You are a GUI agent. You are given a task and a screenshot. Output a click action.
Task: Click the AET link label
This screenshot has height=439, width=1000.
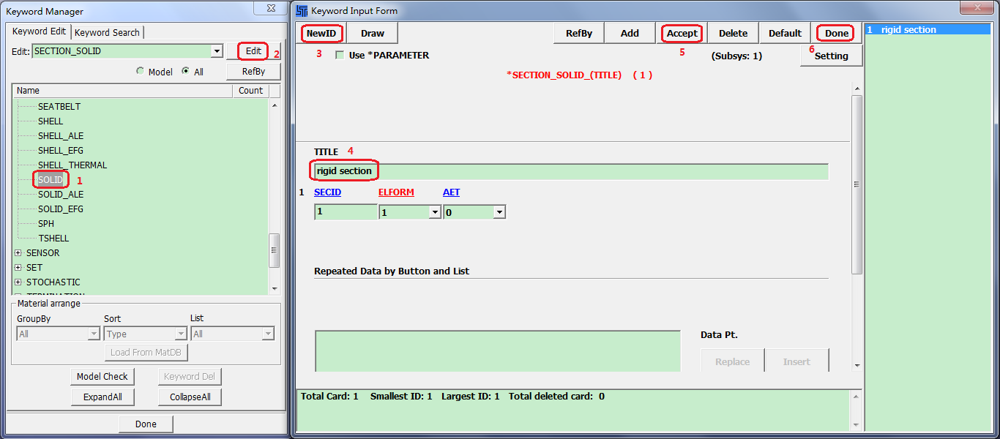point(451,192)
